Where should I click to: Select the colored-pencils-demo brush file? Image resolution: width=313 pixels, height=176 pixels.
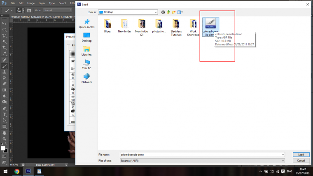click(x=210, y=27)
